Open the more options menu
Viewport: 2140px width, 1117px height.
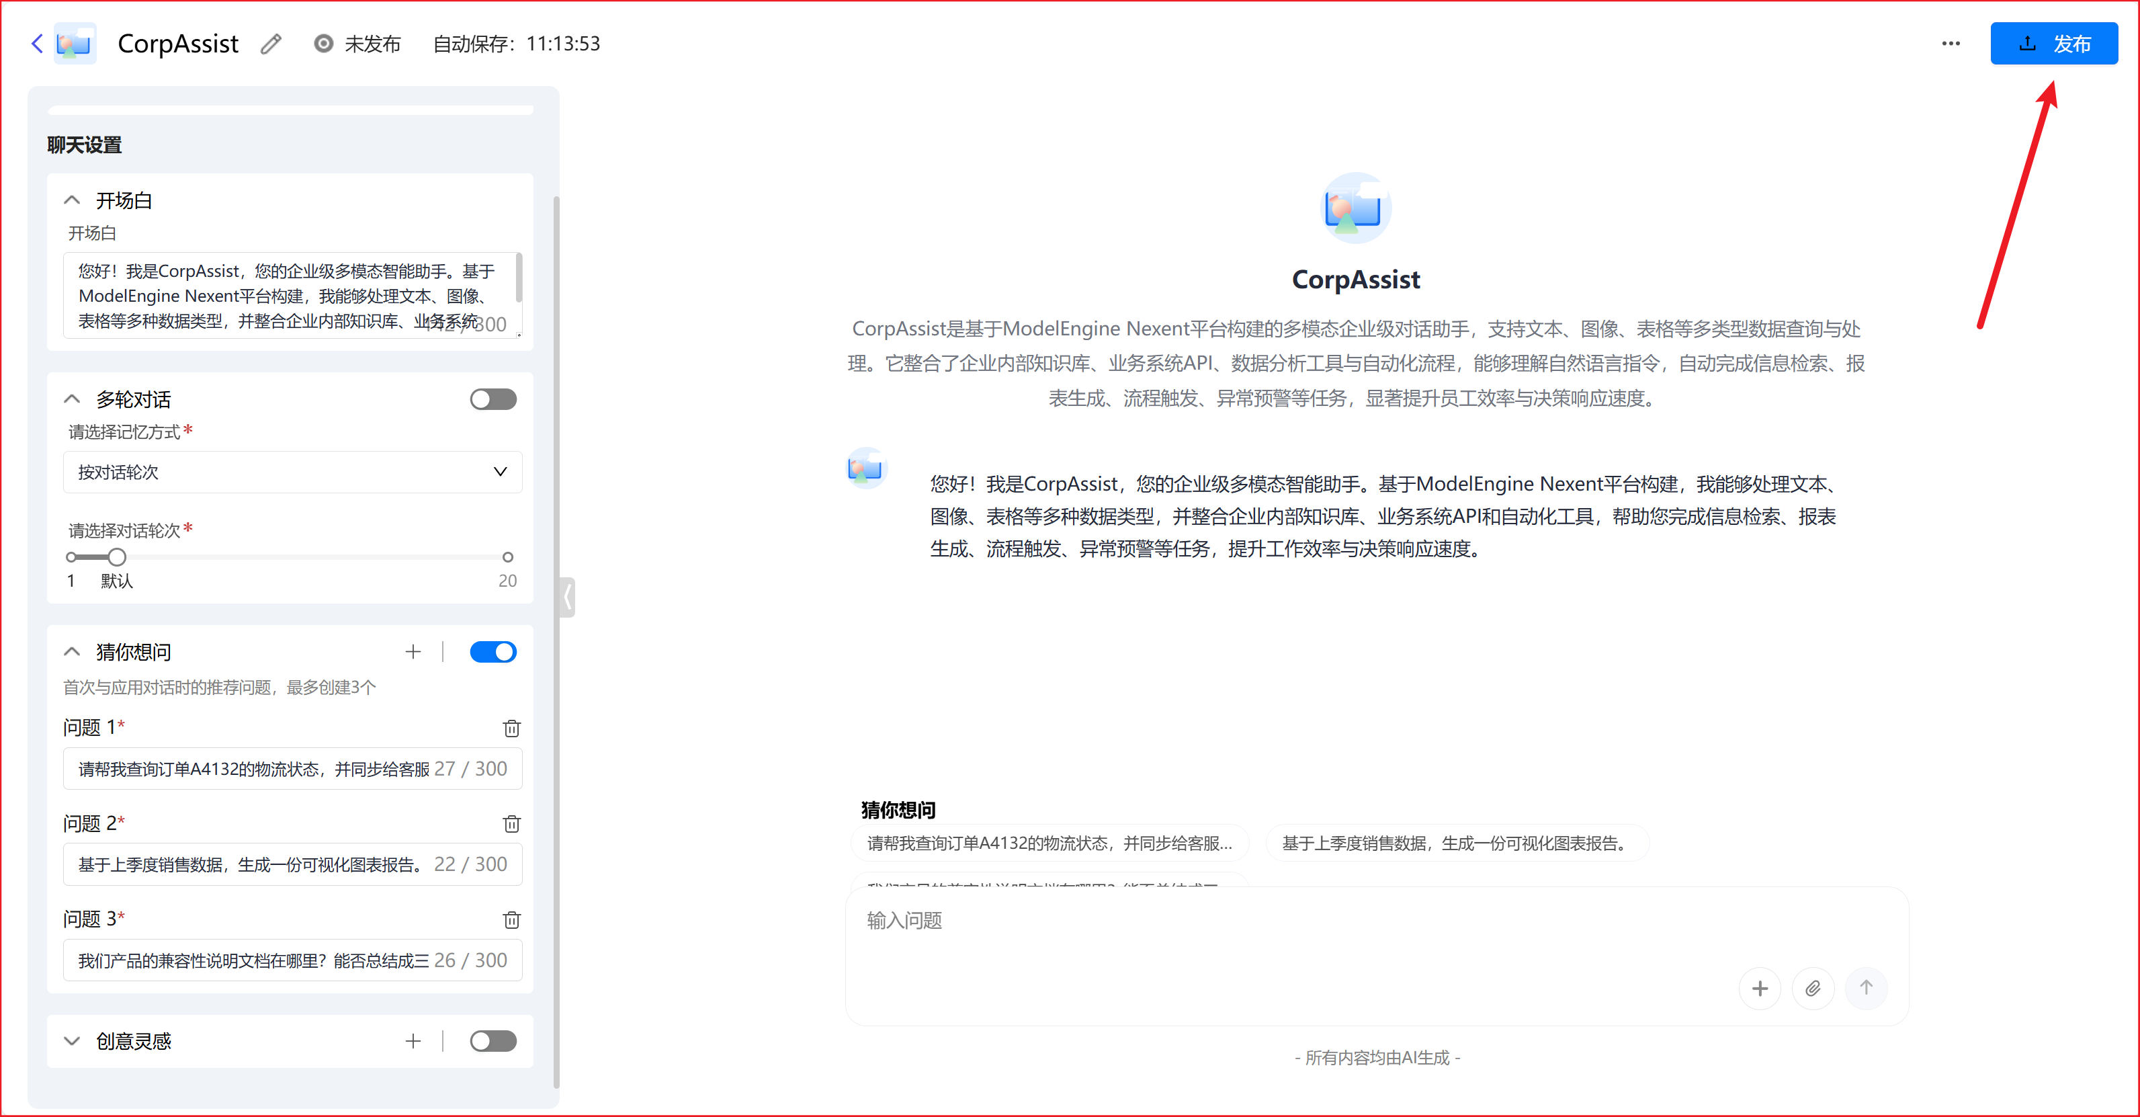[1951, 43]
